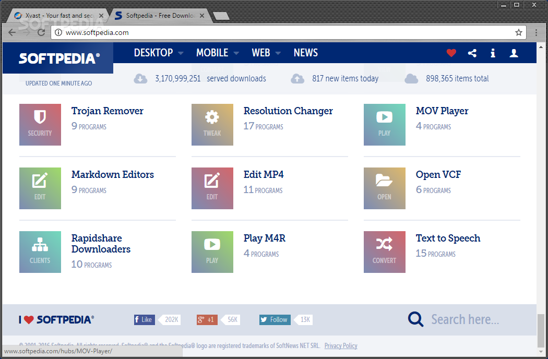Open the green Edit tile beside Markdown Editors

tap(40, 188)
